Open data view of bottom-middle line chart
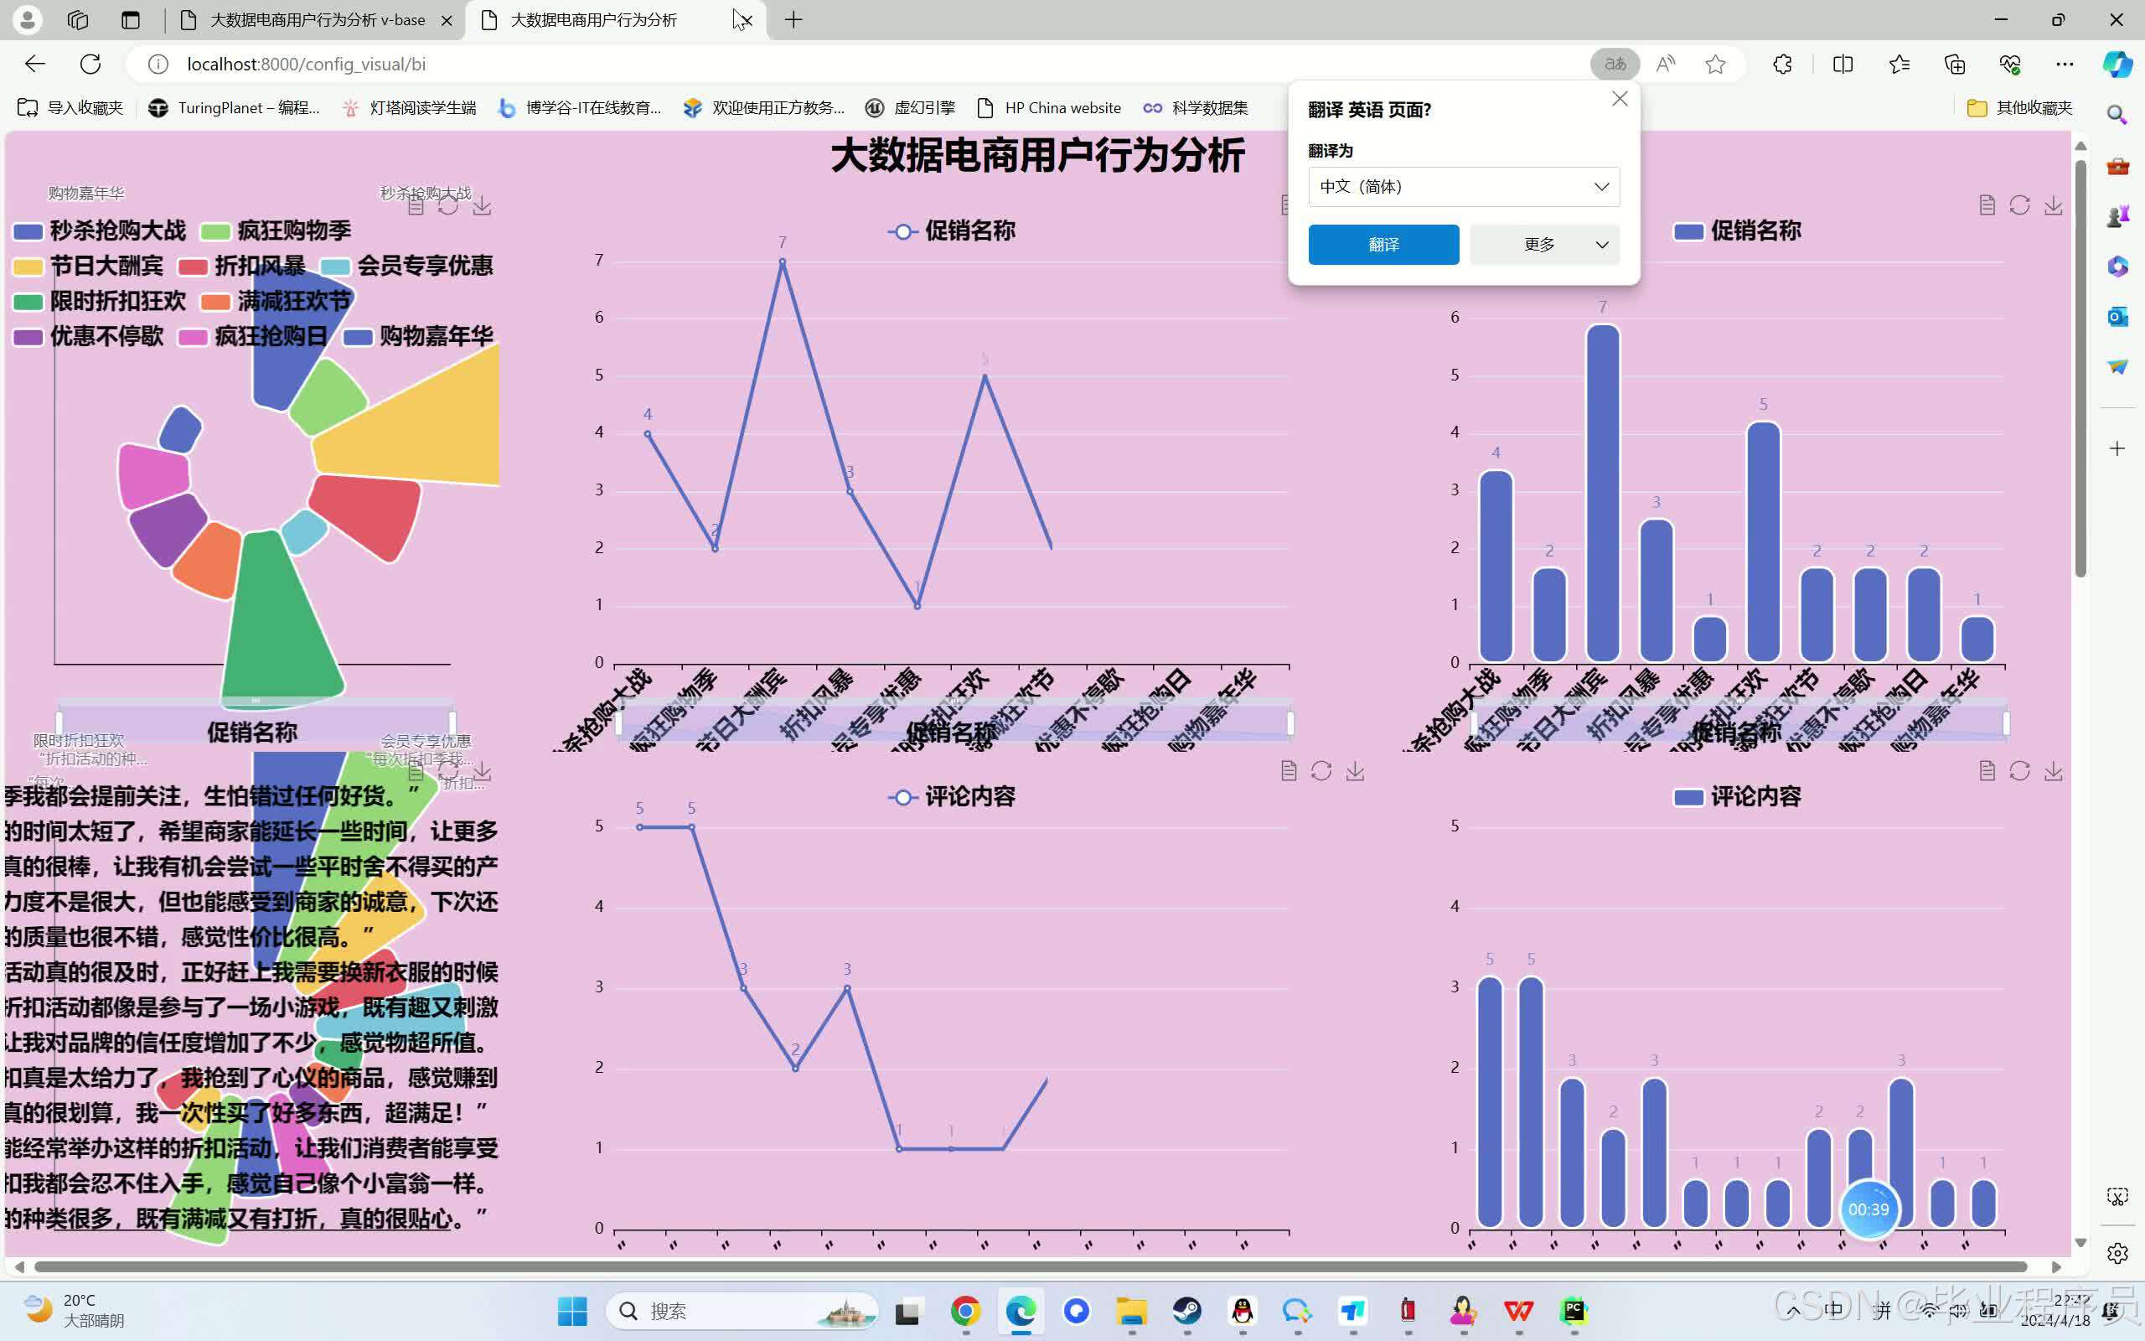2145x1341 pixels. [x=1288, y=772]
